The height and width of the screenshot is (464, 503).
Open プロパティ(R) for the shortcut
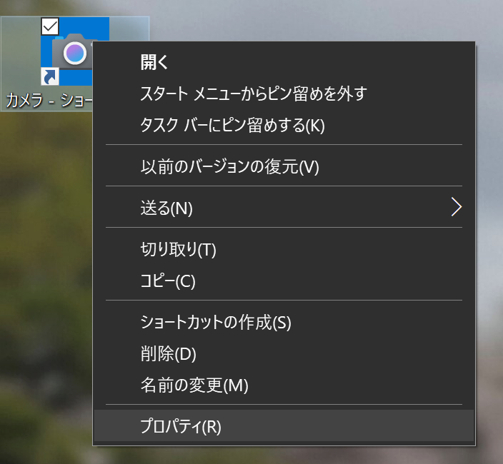click(284, 426)
